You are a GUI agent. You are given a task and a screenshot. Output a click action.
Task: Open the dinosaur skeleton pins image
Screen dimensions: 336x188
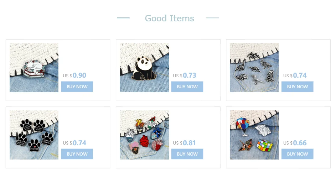pyautogui.click(x=254, y=68)
